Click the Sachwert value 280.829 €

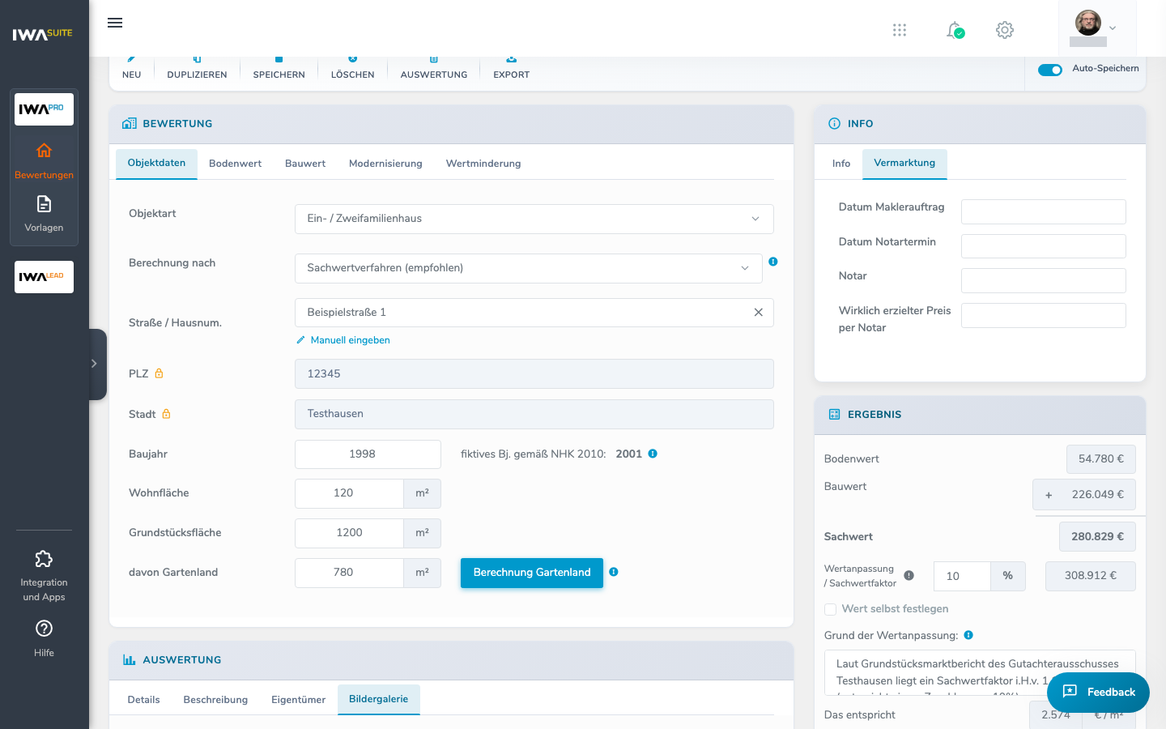1097,537
